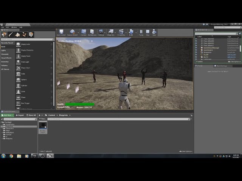Viewport: 242px width, 181px height.
Task: Select the All Classes category
Action: (5, 69)
